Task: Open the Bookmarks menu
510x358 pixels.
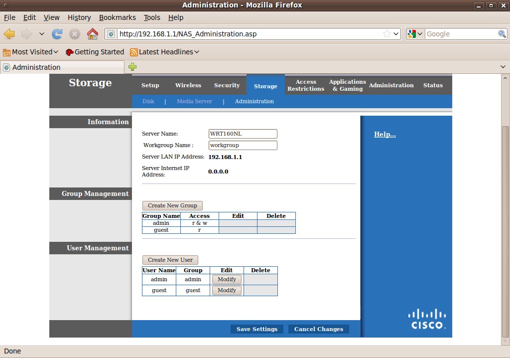Action: (x=117, y=17)
